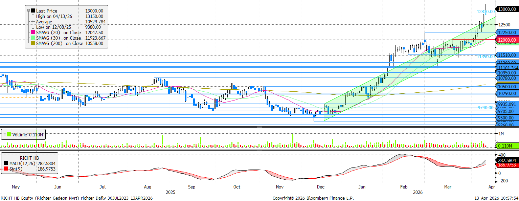The width and height of the screenshot is (519, 201).
Task: Click the 282.5804 MACD value axis label
Action: pyautogui.click(x=507, y=160)
